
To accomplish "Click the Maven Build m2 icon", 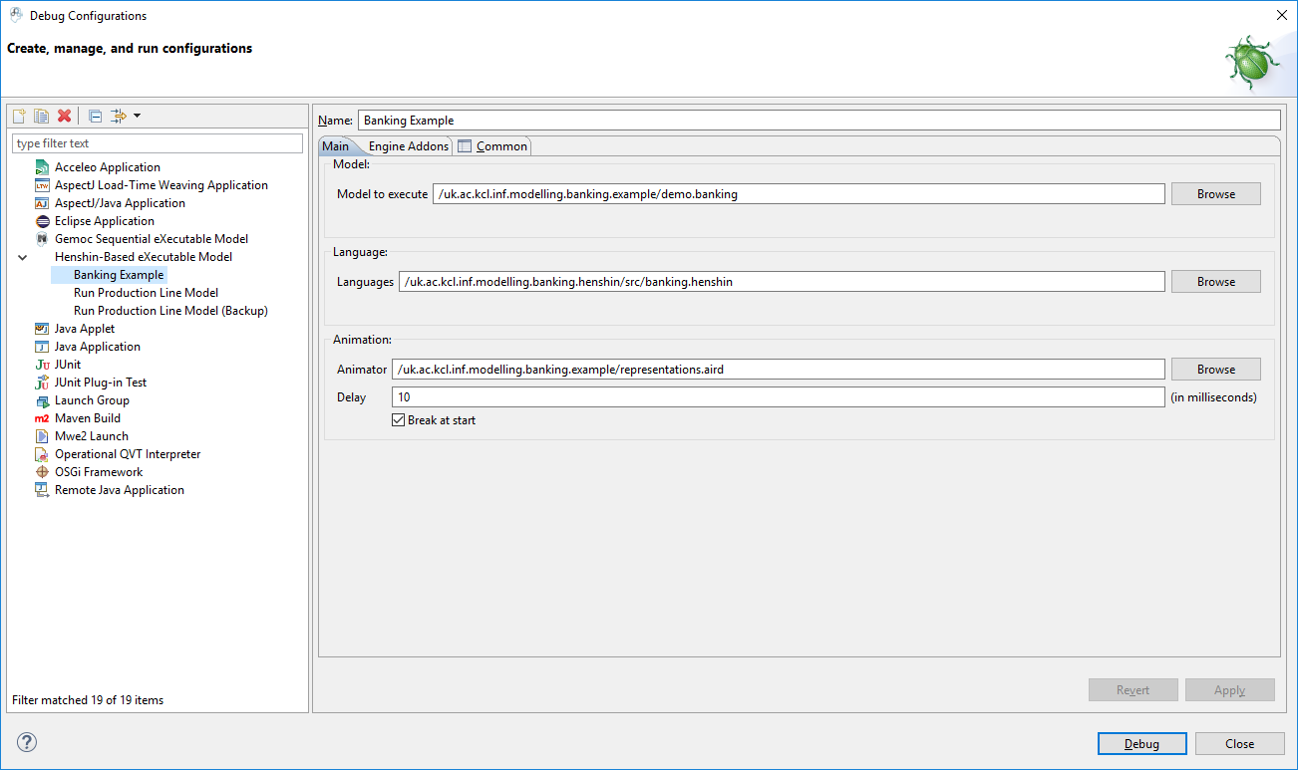I will [x=42, y=418].
